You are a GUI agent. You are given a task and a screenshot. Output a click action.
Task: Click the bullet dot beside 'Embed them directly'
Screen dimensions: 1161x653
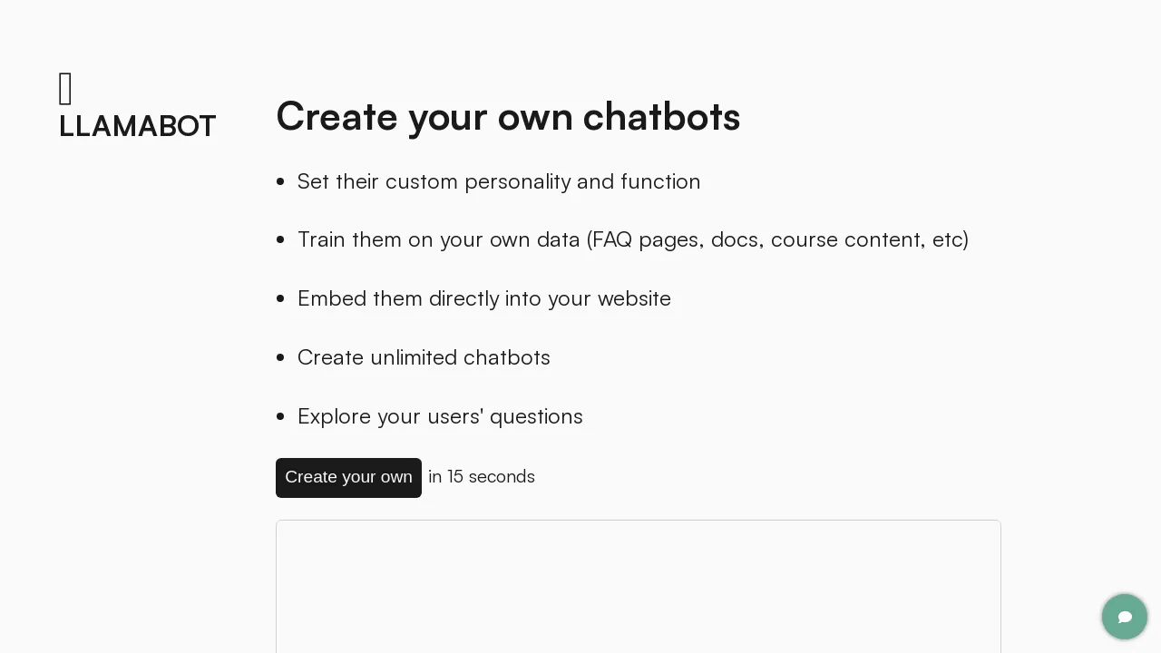(x=280, y=298)
